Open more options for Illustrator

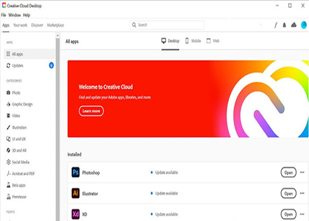[302, 193]
